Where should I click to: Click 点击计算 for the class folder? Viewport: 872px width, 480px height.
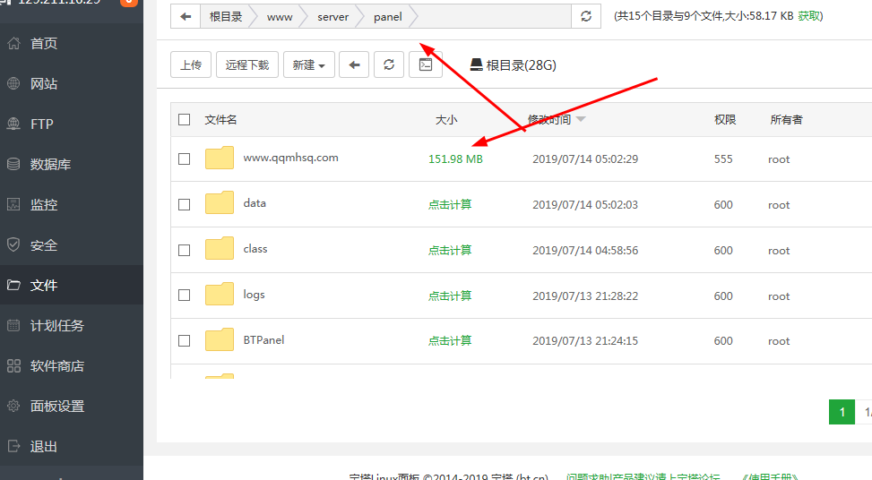click(x=450, y=250)
